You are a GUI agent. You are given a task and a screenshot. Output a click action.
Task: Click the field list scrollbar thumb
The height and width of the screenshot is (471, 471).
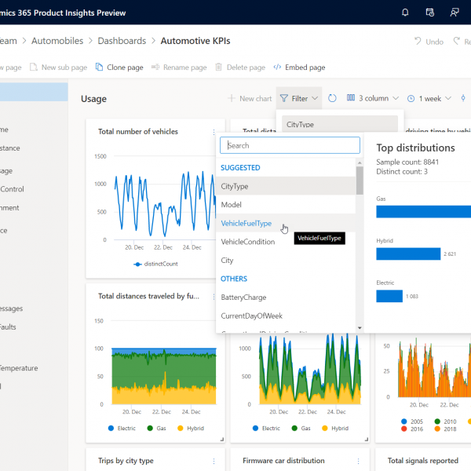point(360,181)
